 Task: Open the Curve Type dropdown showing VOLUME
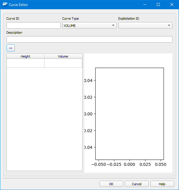point(89,26)
